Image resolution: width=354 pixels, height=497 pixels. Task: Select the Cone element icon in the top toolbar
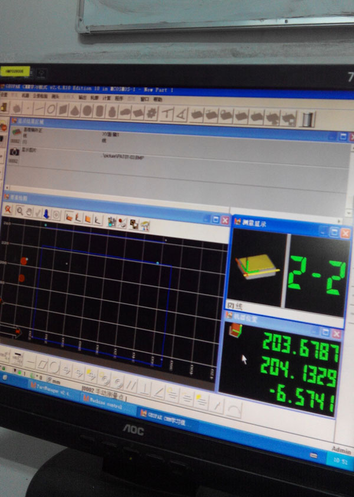tap(75, 110)
